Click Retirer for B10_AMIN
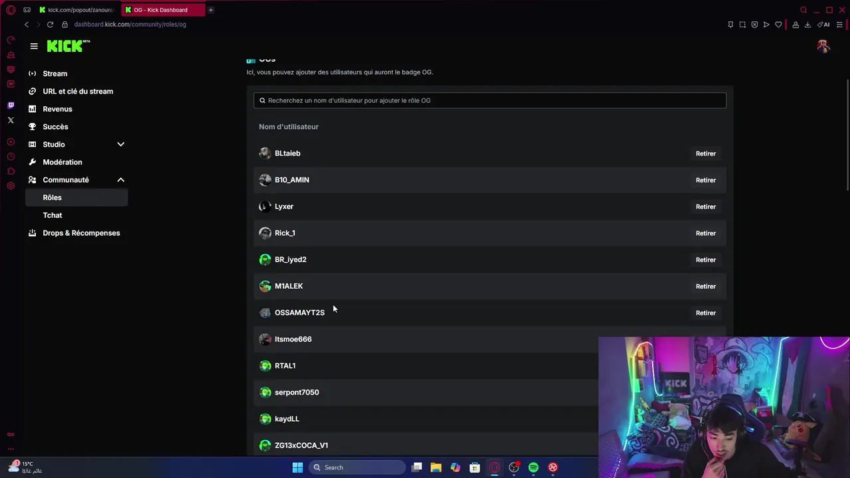This screenshot has height=478, width=850. [705, 180]
